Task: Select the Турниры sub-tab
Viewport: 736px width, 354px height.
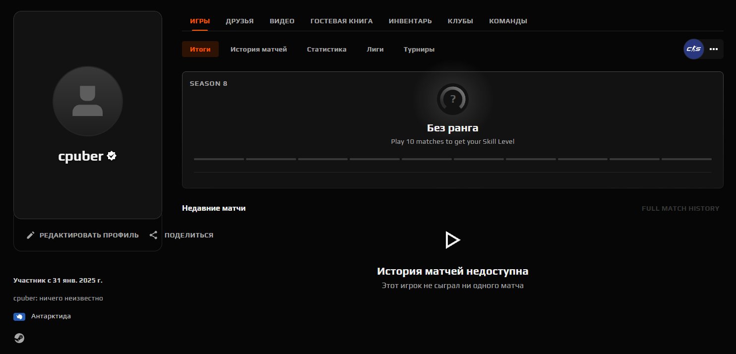Action: (x=419, y=49)
